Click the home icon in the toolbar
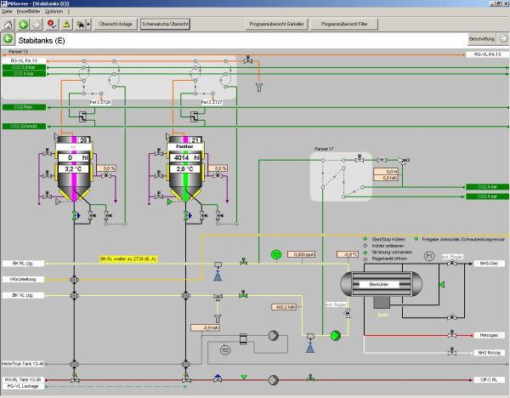The image size is (510, 398). click(x=8, y=24)
